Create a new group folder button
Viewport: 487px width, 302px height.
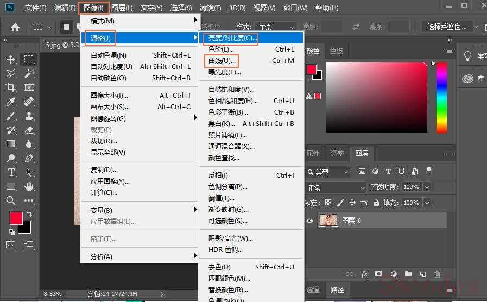[408, 274]
